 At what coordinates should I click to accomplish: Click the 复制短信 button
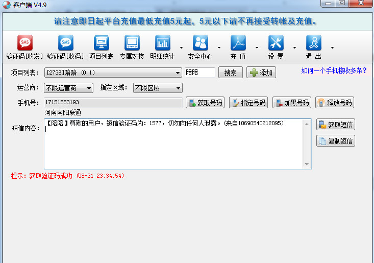point(336,141)
